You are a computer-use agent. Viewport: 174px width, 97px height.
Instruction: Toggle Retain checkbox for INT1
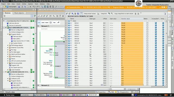click(147, 45)
